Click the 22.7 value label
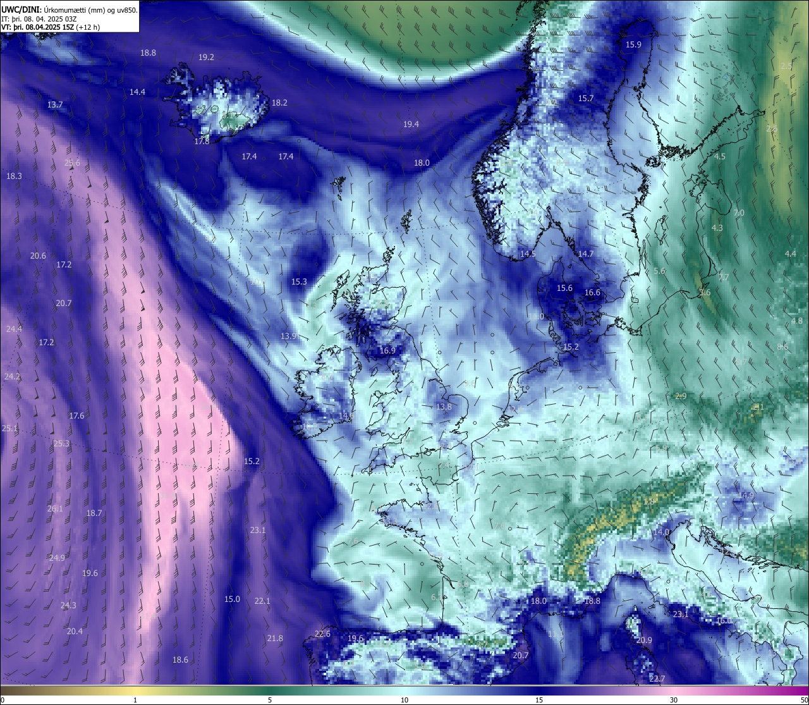 pyautogui.click(x=657, y=678)
